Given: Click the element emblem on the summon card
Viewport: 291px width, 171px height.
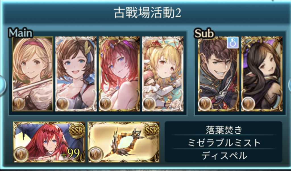Looking at the screenshot, I should pyautogui.click(x=21, y=154).
